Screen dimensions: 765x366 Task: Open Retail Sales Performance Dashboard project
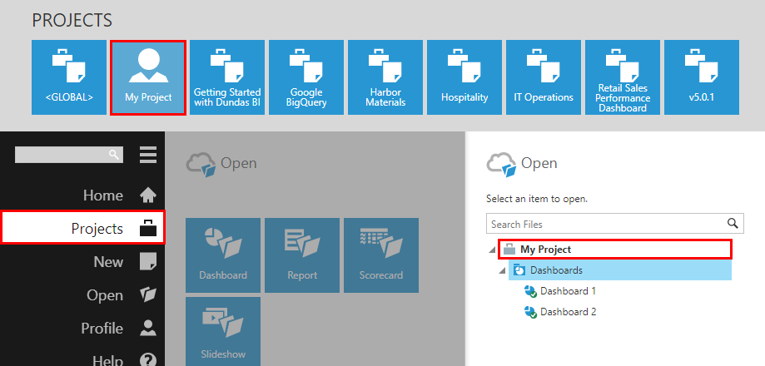(x=623, y=77)
